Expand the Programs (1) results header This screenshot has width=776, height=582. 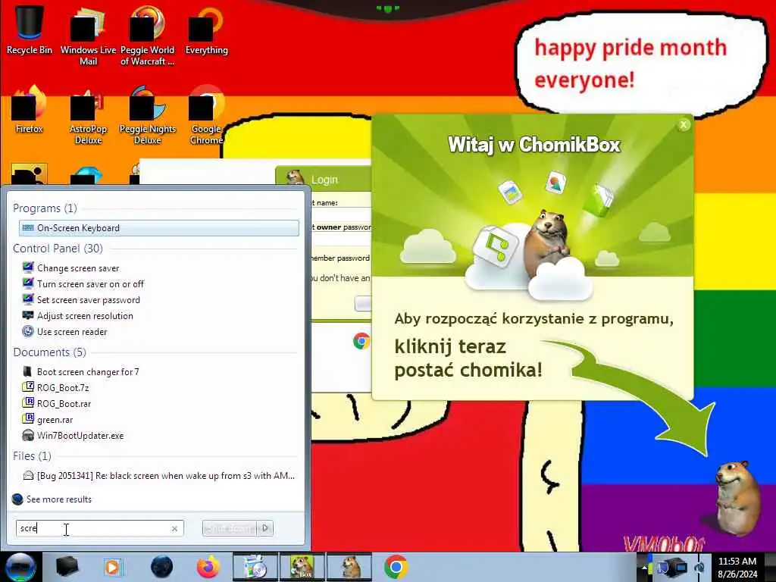pyautogui.click(x=45, y=208)
